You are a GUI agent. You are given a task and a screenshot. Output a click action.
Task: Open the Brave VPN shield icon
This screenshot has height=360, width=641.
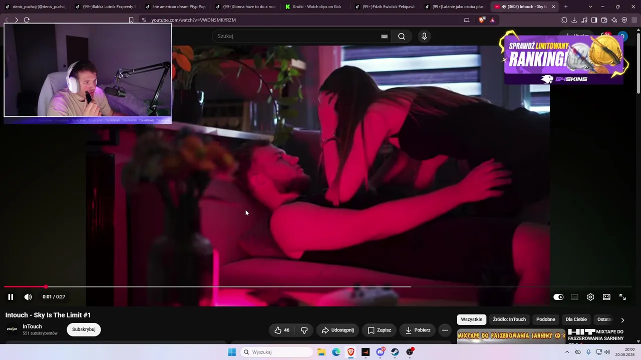point(624,20)
